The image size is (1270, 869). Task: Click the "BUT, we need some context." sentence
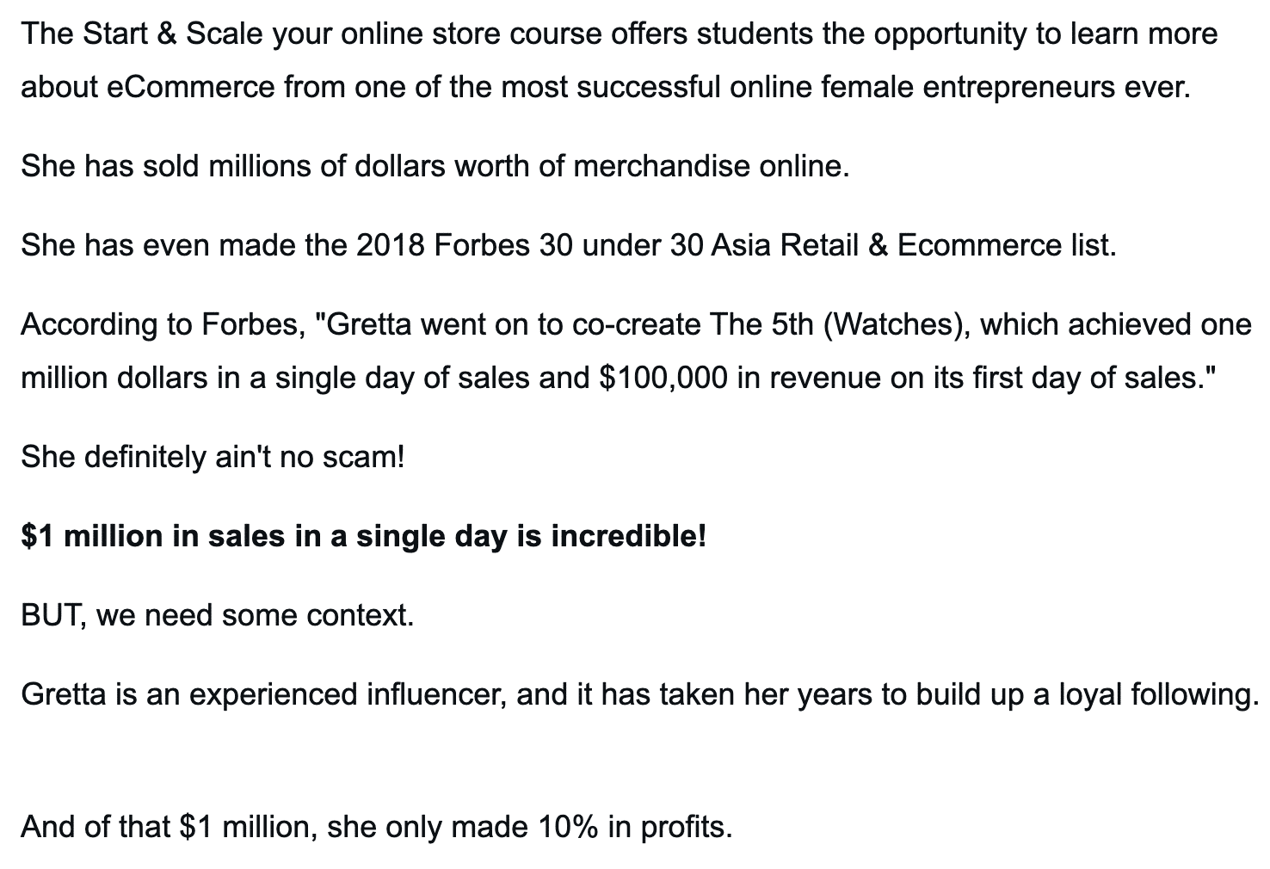[x=217, y=616]
